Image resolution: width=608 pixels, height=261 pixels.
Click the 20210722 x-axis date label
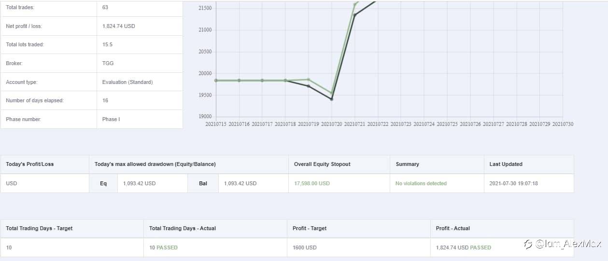click(x=378, y=124)
